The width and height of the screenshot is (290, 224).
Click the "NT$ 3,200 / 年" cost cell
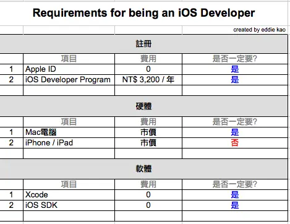point(148,80)
